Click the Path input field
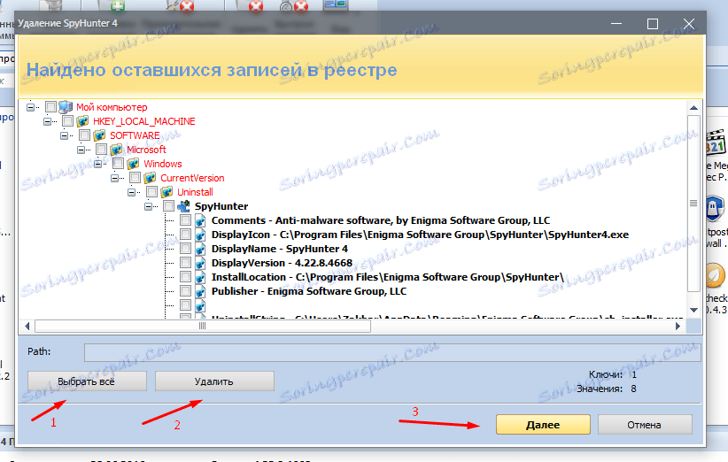Viewport: 728px width, 462px height. [391, 352]
